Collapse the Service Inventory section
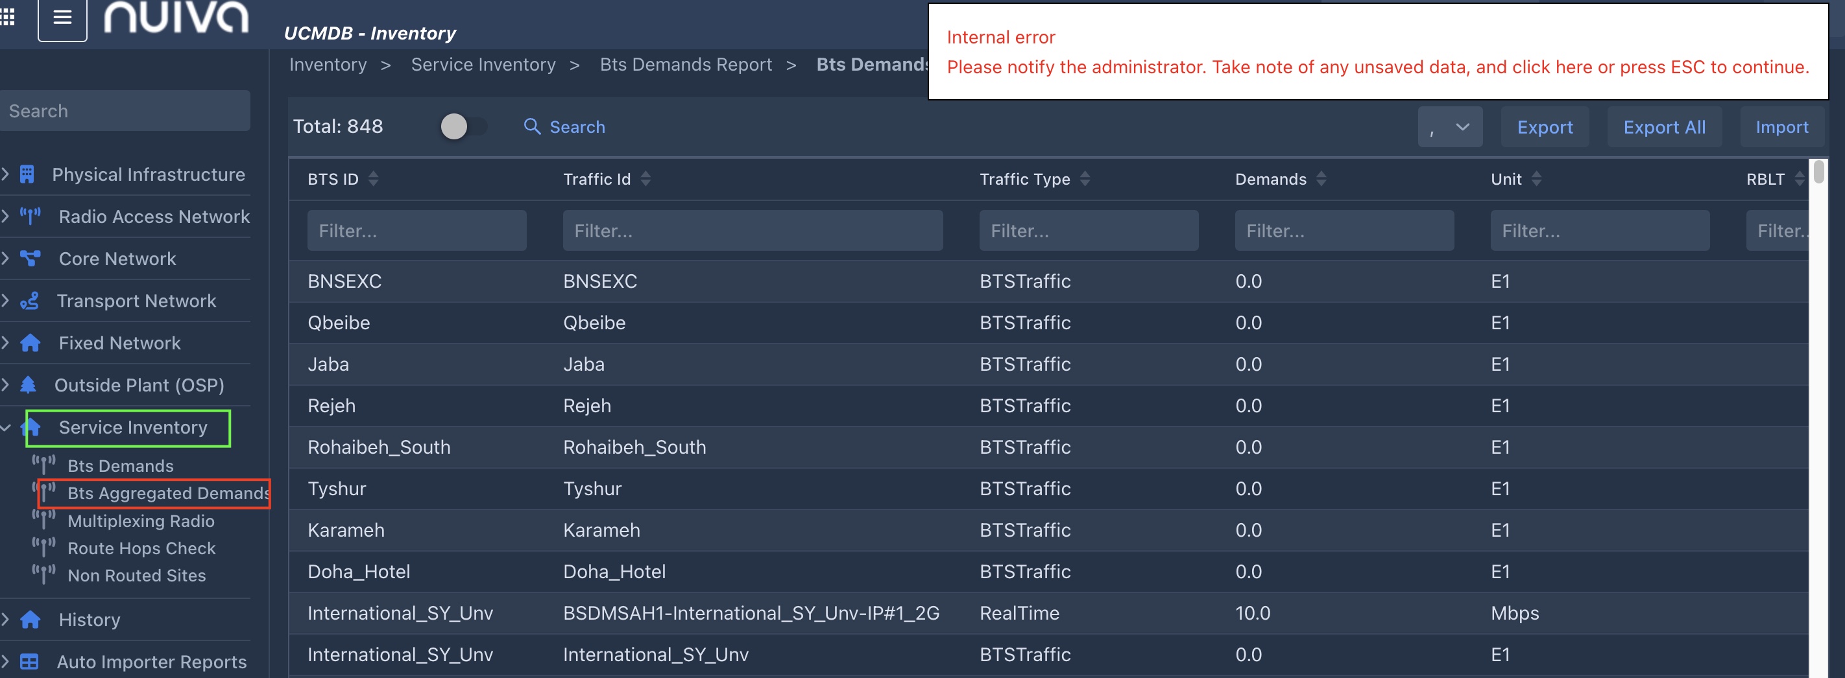The image size is (1845, 678). coord(6,427)
